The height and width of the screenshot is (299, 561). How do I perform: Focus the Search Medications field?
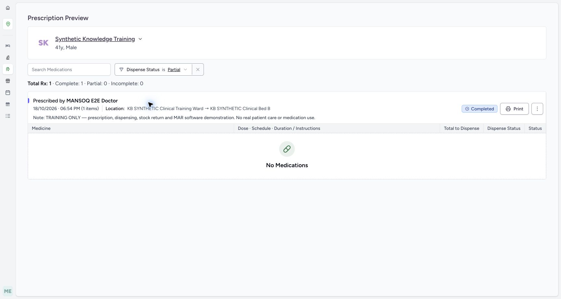(69, 69)
